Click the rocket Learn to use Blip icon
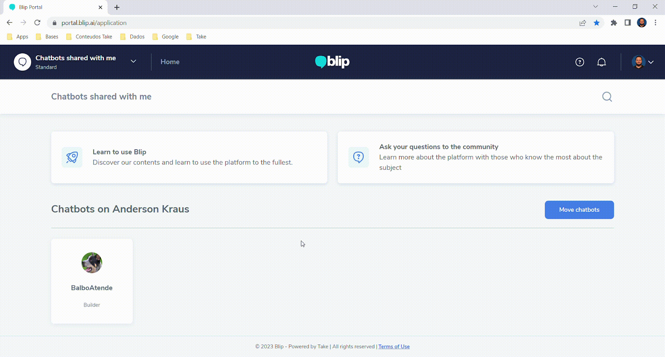Viewport: 665px width, 357px height. coord(72,157)
